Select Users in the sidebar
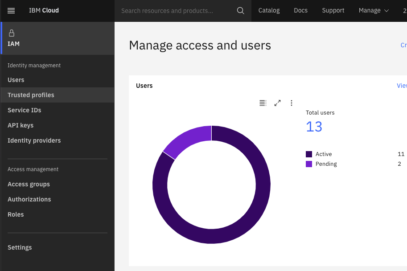 click(16, 80)
